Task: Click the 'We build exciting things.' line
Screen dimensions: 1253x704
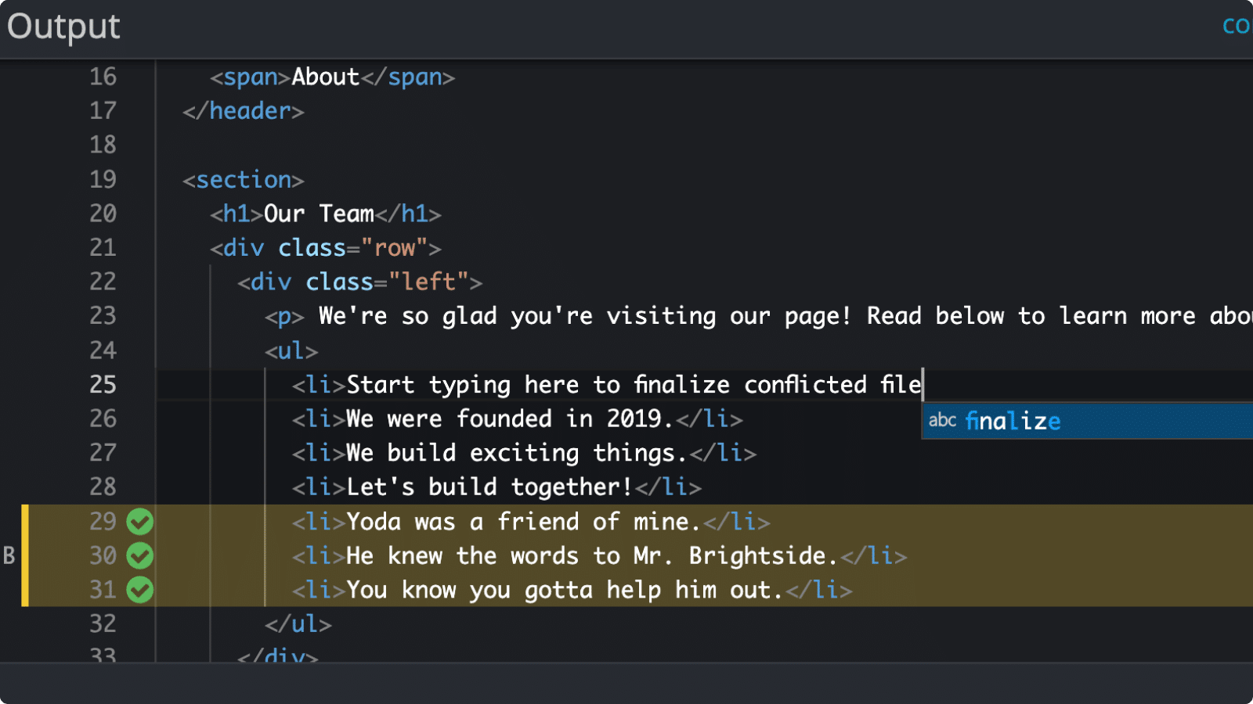Action: [525, 453]
